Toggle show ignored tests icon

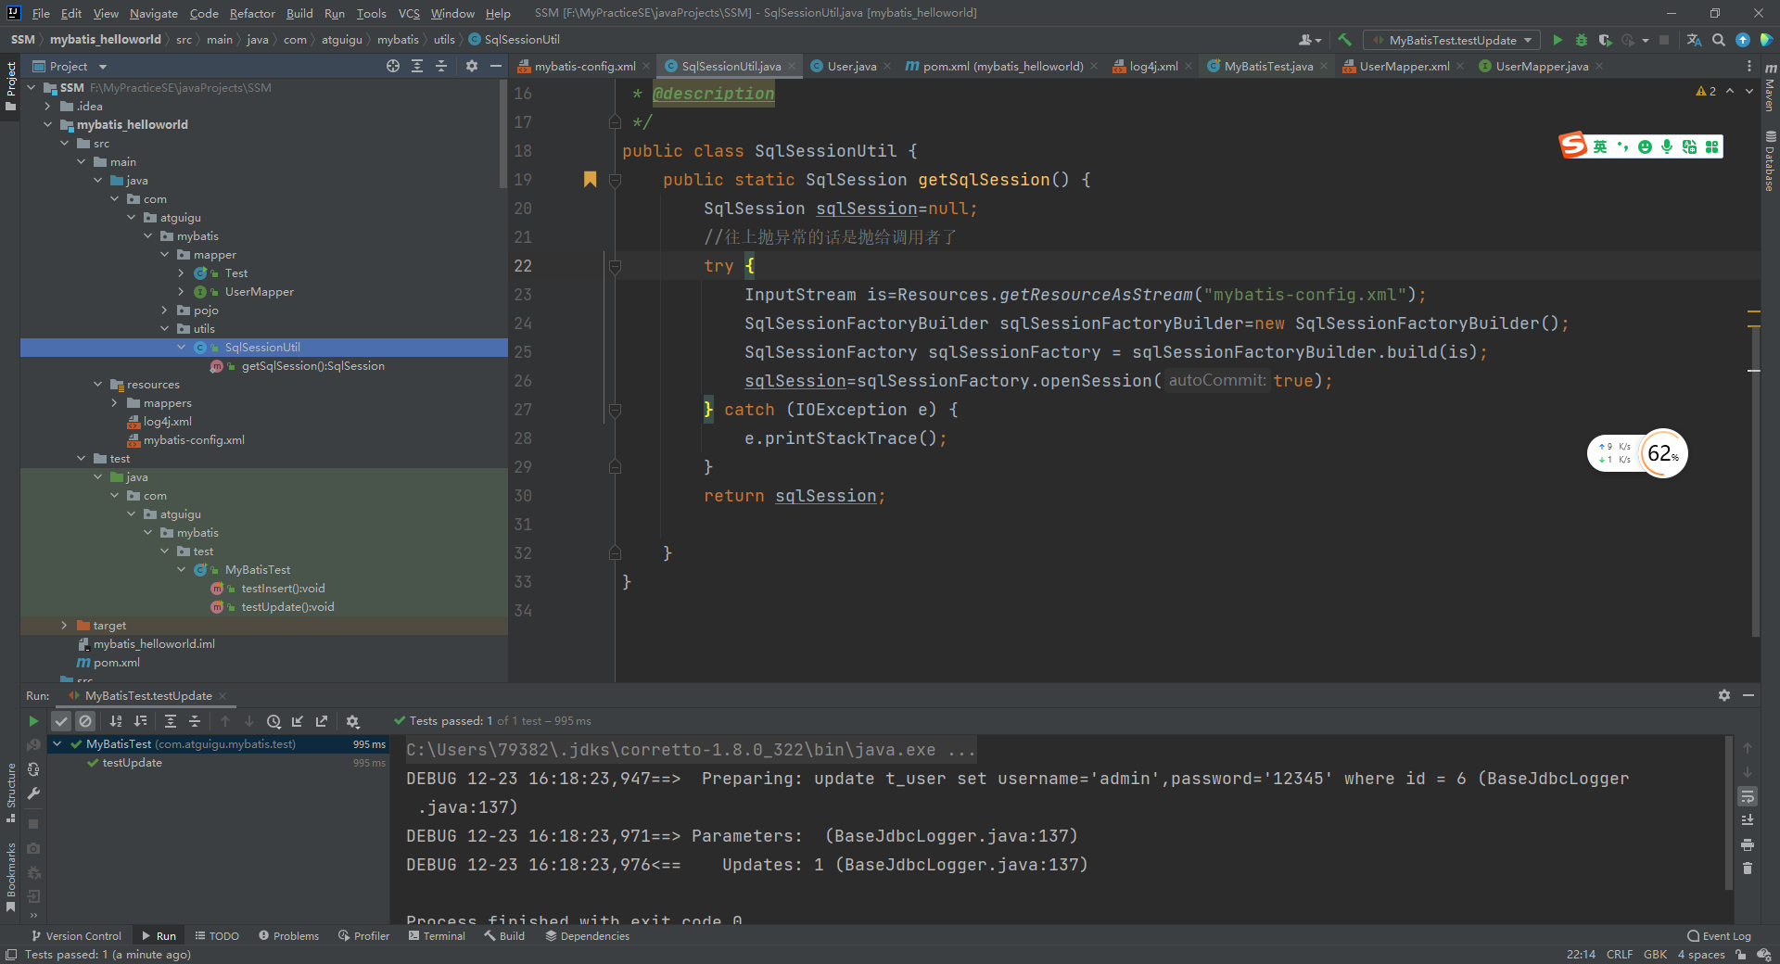coord(85,721)
